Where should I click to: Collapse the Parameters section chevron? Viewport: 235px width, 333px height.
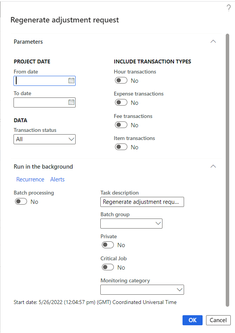pyautogui.click(x=213, y=41)
